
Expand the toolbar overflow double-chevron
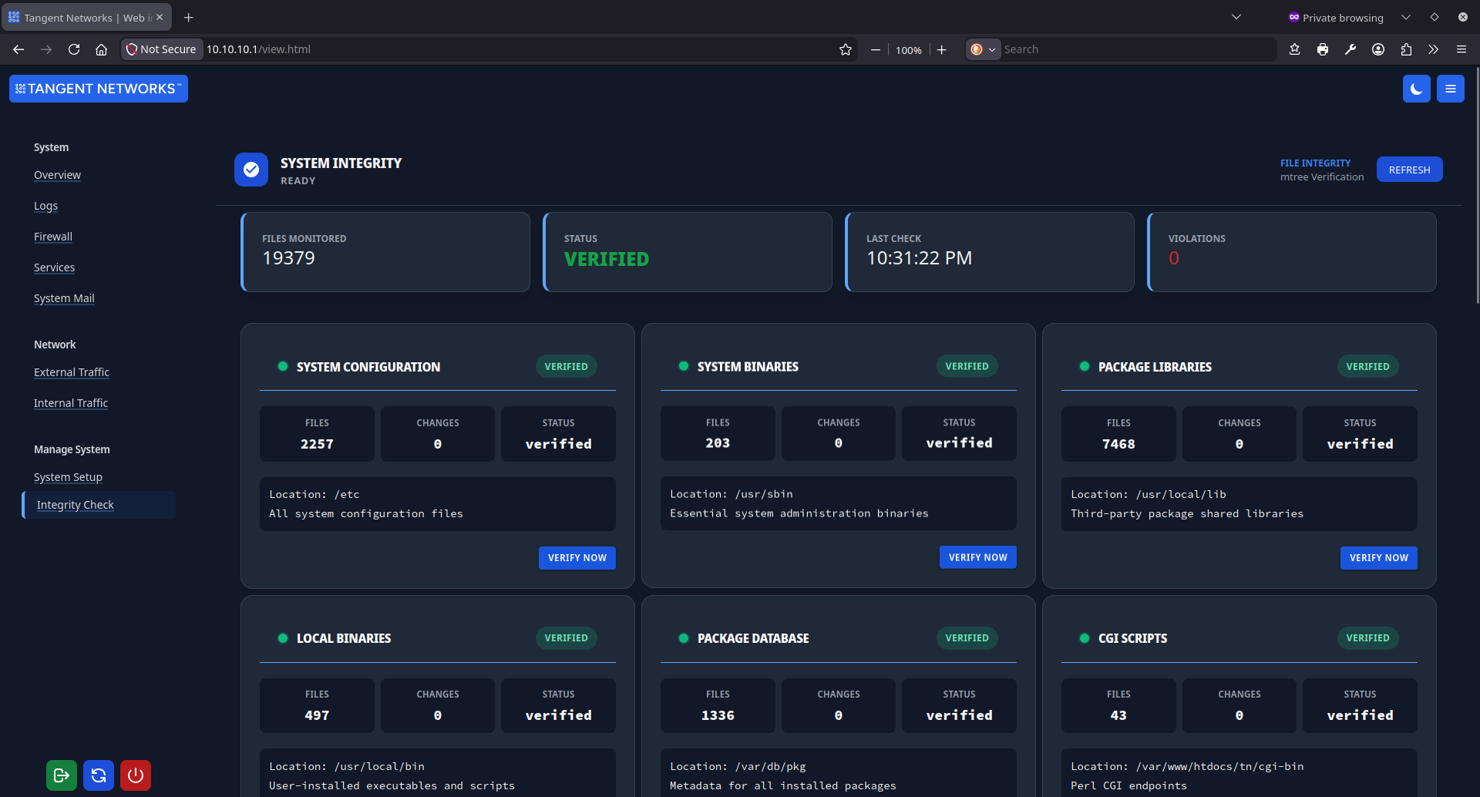(1433, 49)
